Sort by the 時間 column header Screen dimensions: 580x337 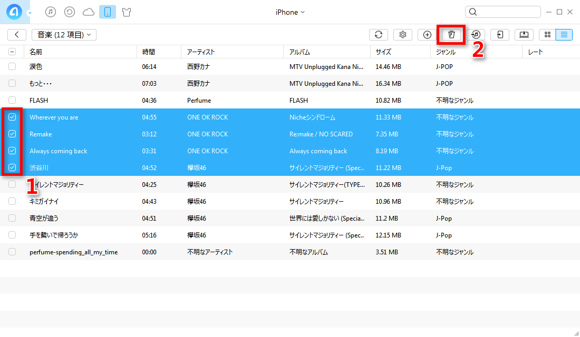tap(159, 52)
